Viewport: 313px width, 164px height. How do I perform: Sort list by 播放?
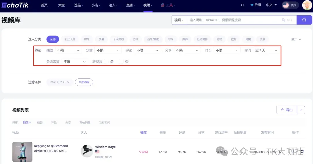(x=27, y=122)
